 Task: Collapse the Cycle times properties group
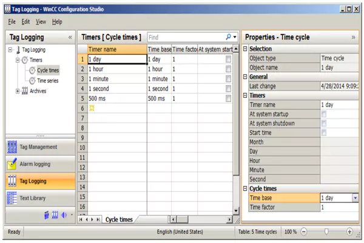[245, 188]
